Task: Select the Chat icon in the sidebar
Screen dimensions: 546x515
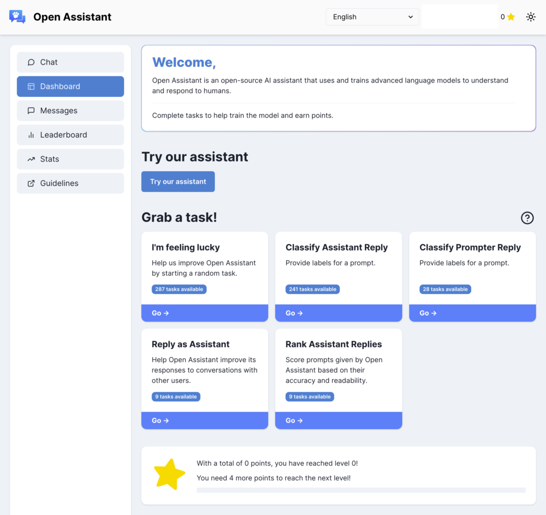Action: click(x=31, y=62)
